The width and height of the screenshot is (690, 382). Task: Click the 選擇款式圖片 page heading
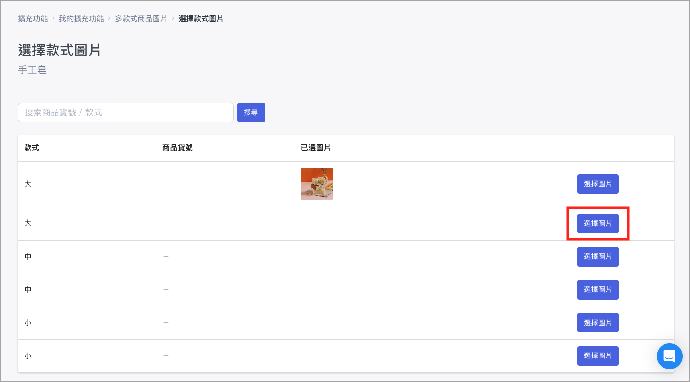point(59,50)
